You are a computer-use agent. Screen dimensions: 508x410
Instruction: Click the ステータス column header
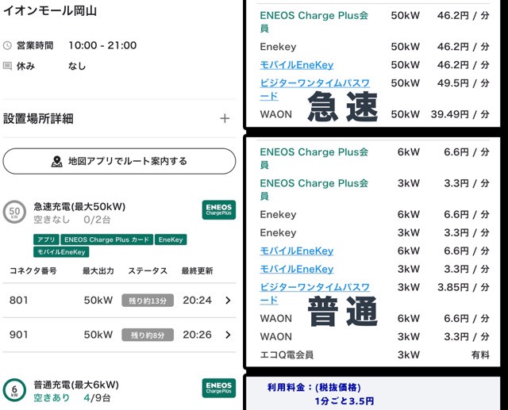tap(148, 271)
